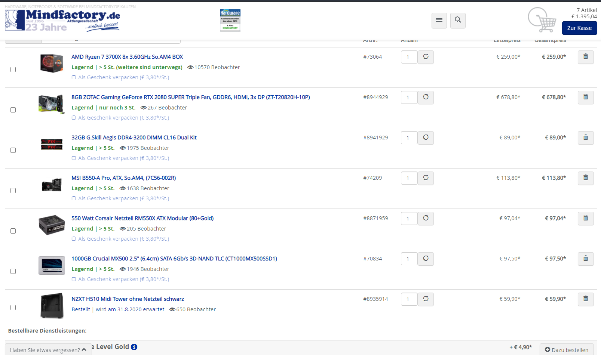601x355 pixels.
Task: Open the MSI B550-A Pro product link
Action: (124, 178)
